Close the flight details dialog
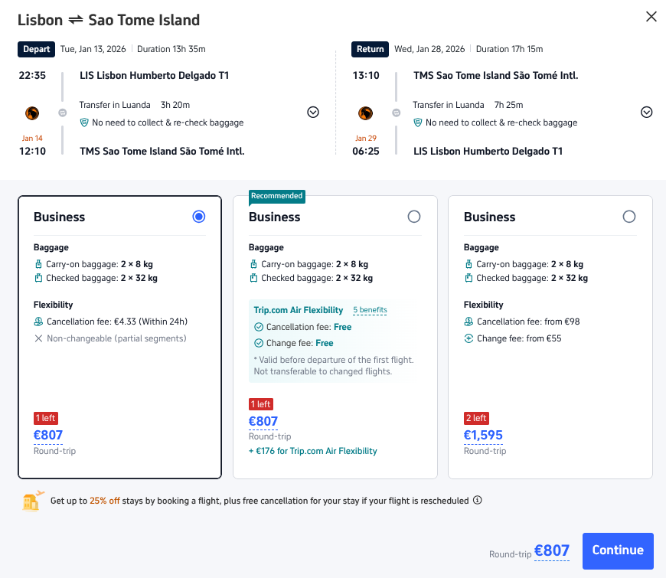The image size is (666, 578). pyautogui.click(x=651, y=17)
